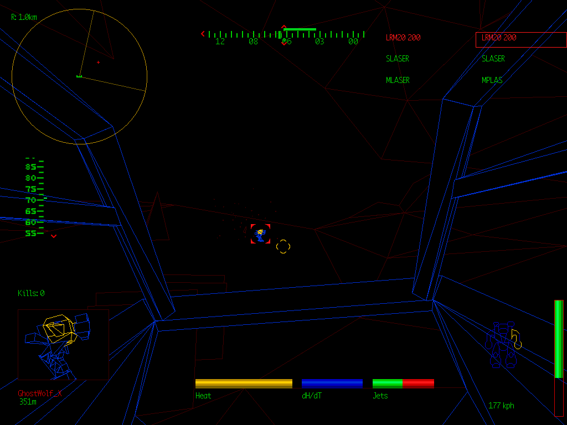
Task: Click the GhostWolf_X target name
Action: pos(40,393)
